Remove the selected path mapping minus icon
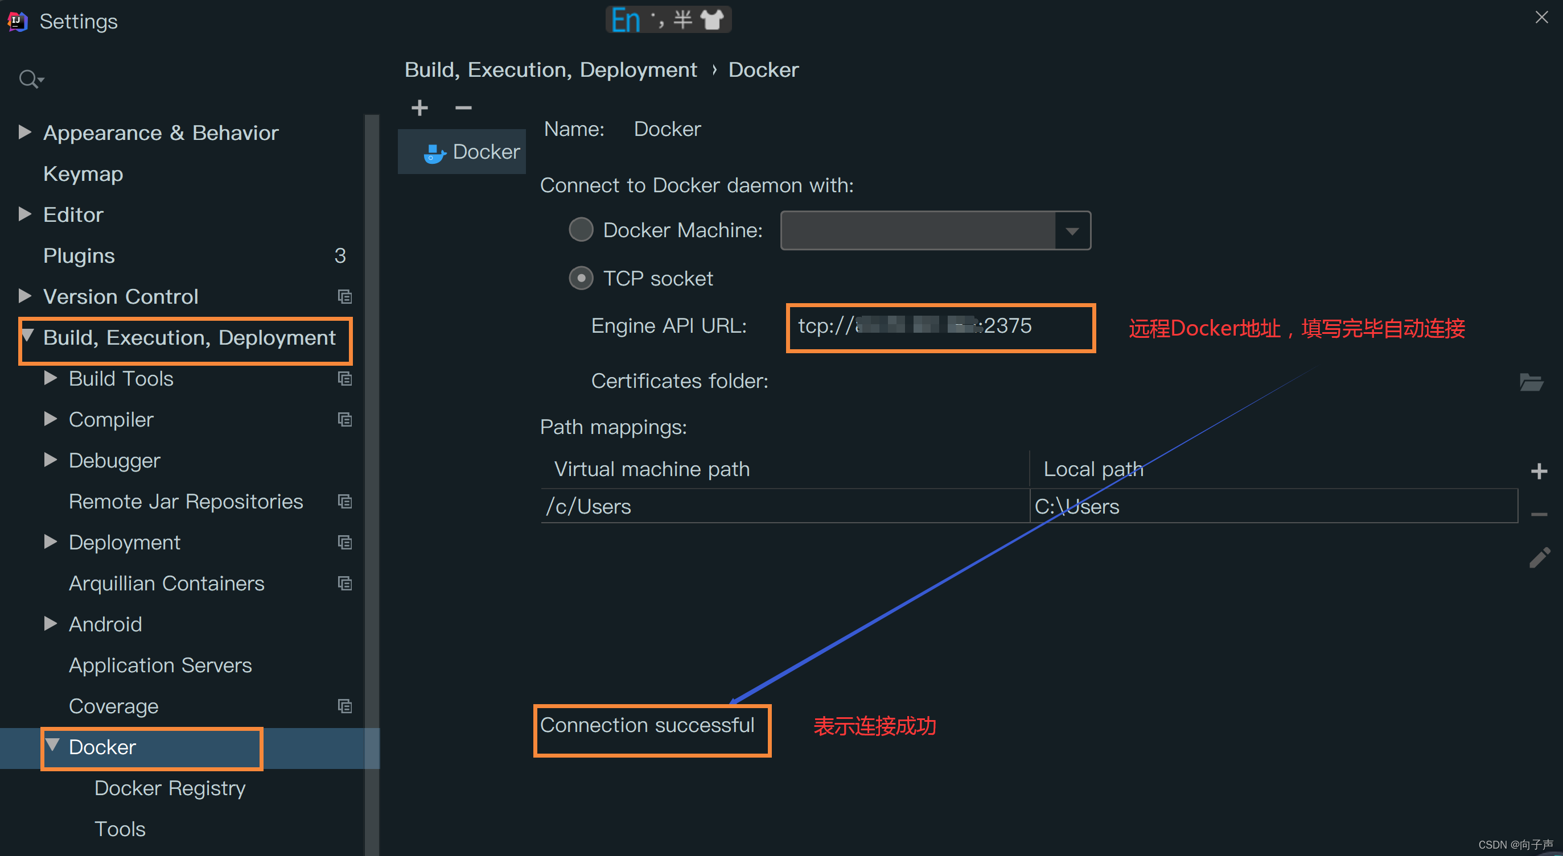Image resolution: width=1563 pixels, height=856 pixels. [x=1538, y=515]
